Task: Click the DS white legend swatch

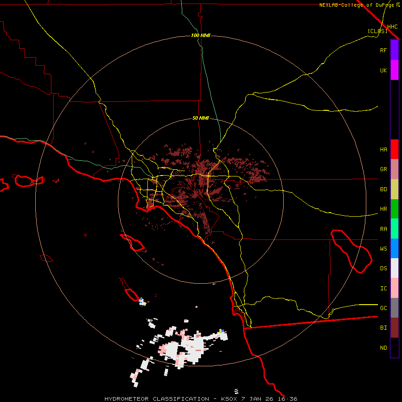Action: (394, 268)
